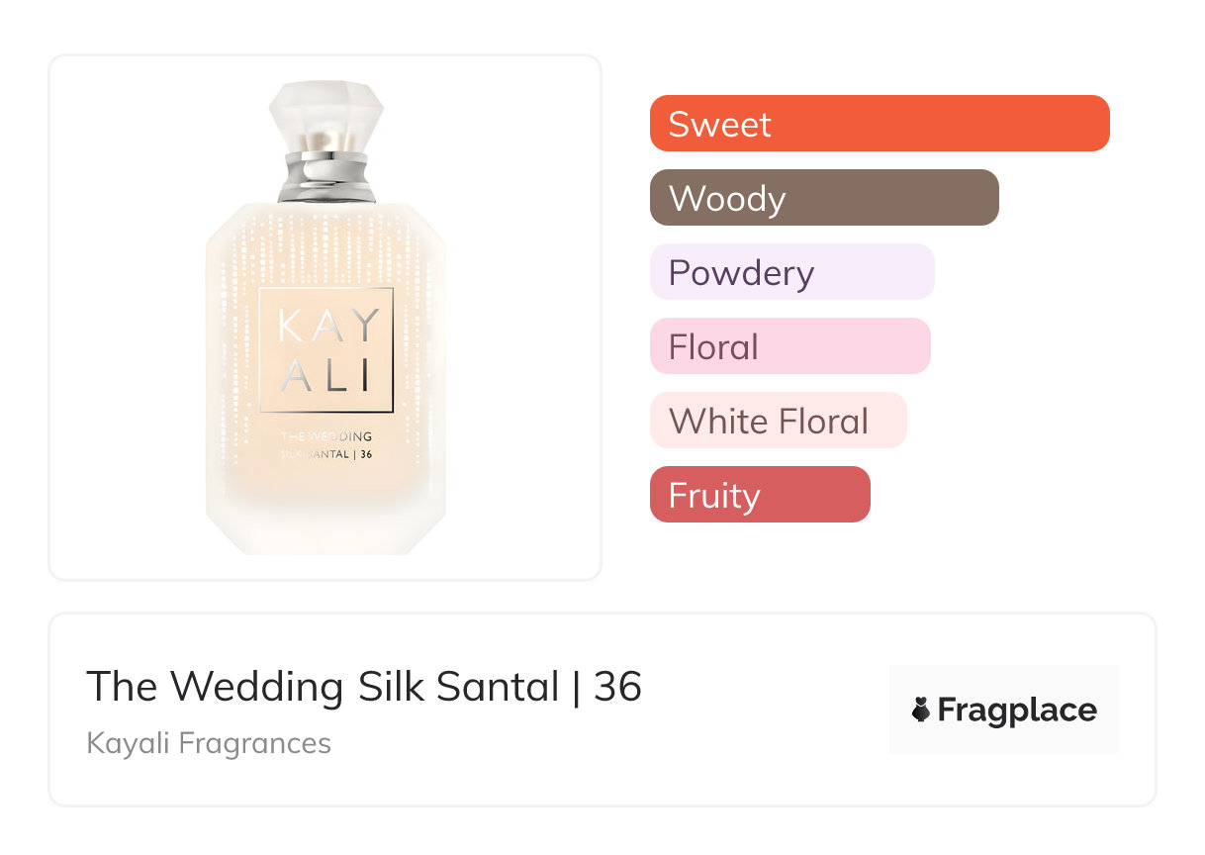Screen dimensions: 1205x855
Task: Select the White Floral accord bar
Action: pos(778,421)
